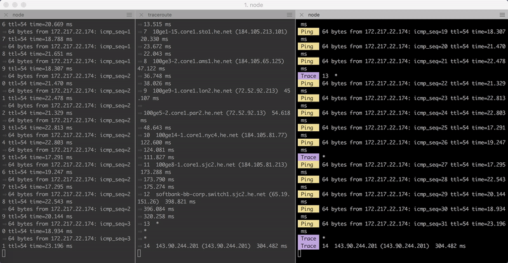Click the cursor block at the right pane prompt
This screenshot has width=508, height=263.
299,253
